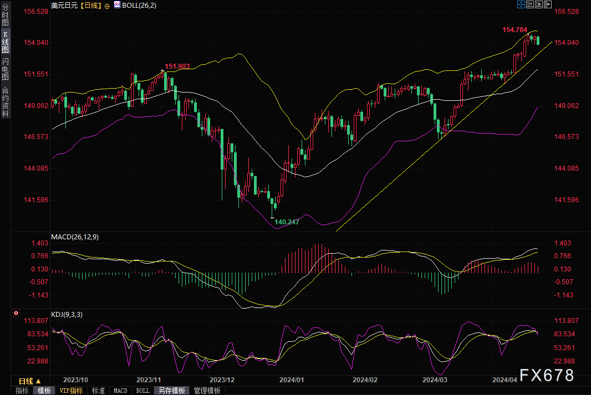Screen dimensions: 591x395
Task: Open the VIP指标 tab
Action: click(x=71, y=391)
